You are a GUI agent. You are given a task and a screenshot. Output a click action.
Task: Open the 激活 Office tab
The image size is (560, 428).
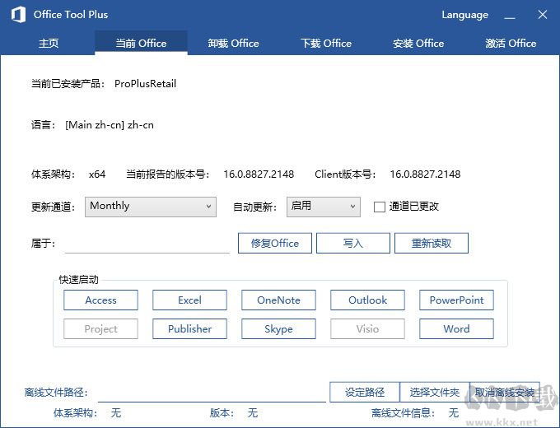pos(511,43)
